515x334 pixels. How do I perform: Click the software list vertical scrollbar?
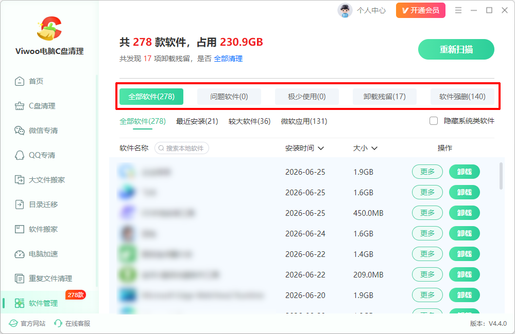pos(501,176)
